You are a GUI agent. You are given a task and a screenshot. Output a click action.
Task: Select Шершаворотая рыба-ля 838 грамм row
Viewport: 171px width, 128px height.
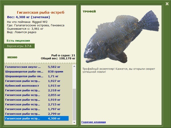pos(36,72)
